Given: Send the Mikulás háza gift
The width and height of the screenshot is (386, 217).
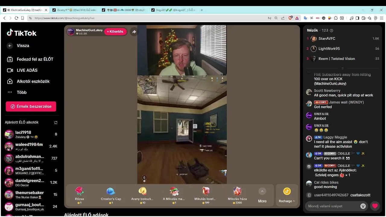Looking at the screenshot, I should pos(237,195).
